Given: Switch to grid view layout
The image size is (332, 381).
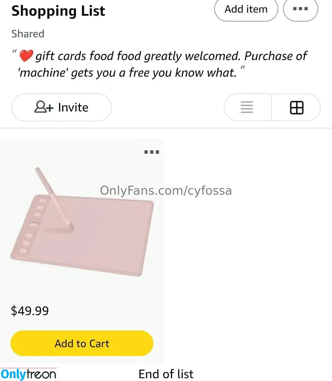Looking at the screenshot, I should [296, 107].
